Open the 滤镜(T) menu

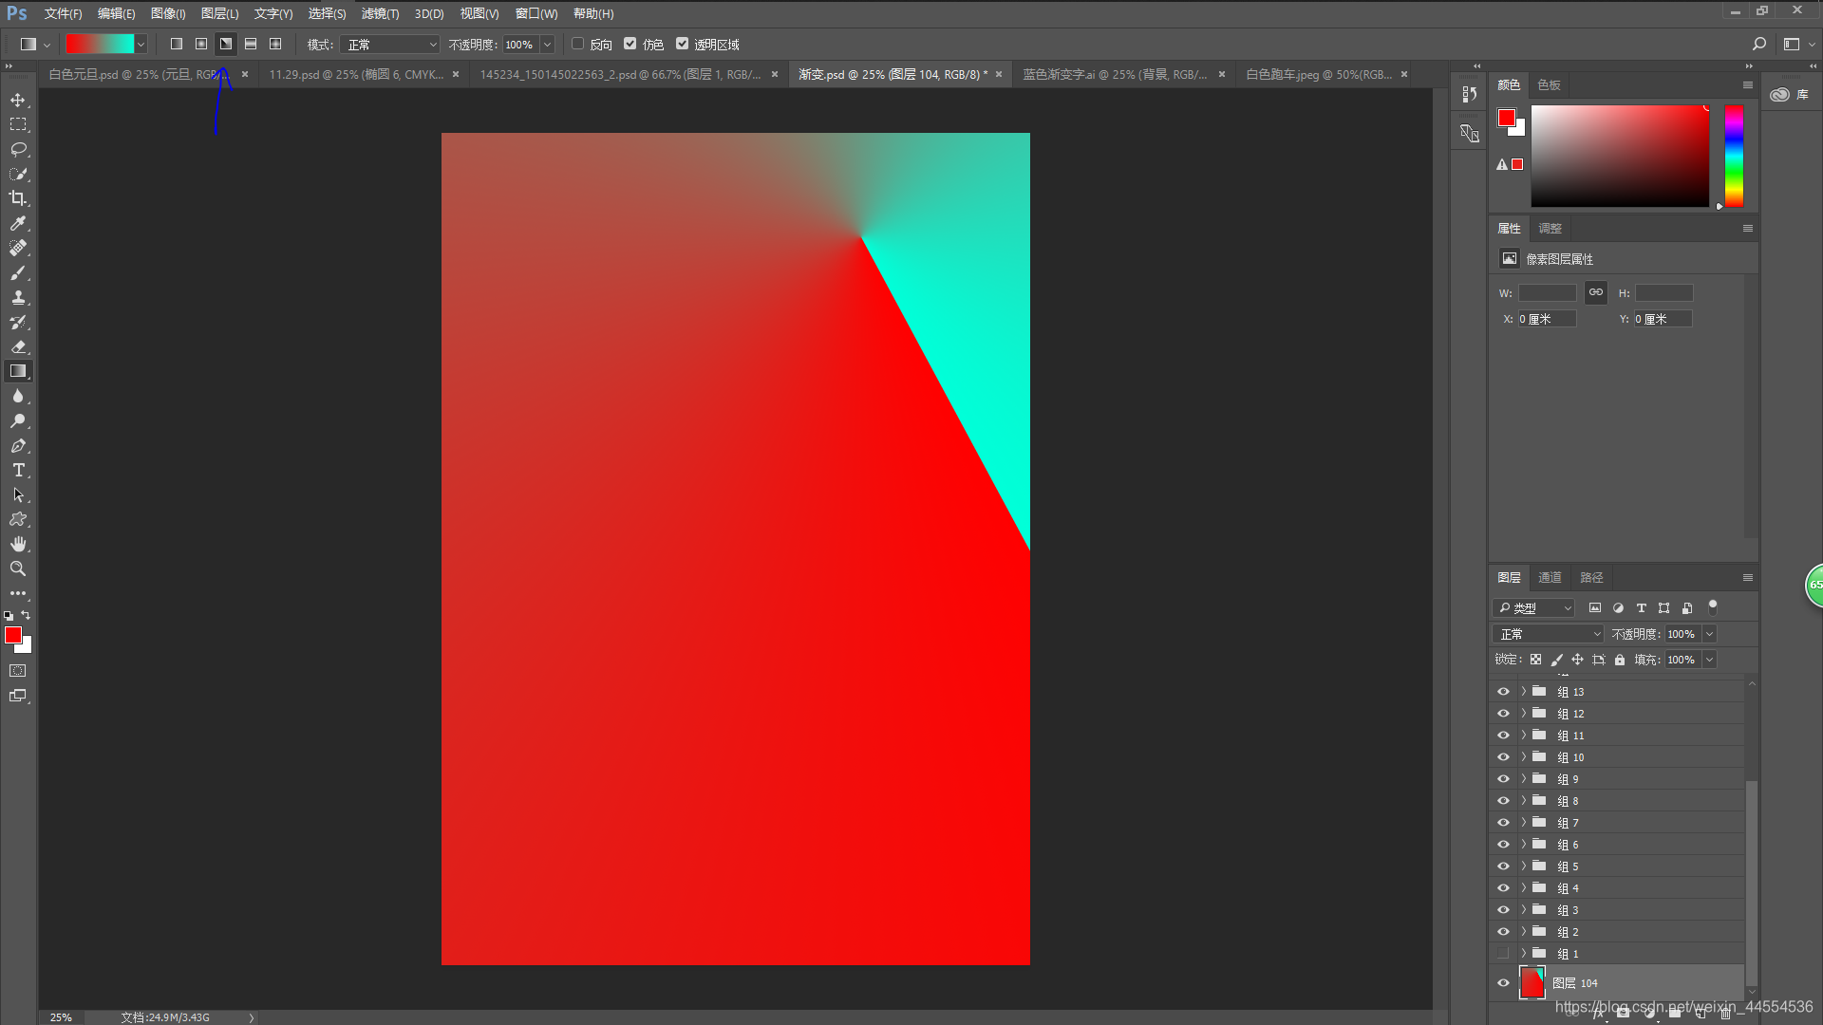(x=380, y=13)
